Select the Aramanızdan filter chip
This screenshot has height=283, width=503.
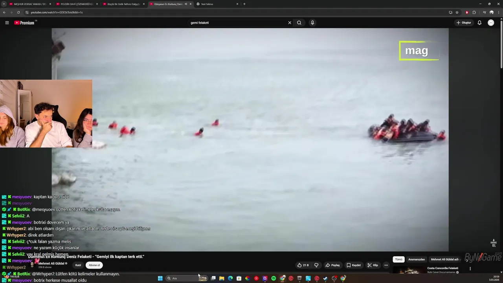[417, 259]
